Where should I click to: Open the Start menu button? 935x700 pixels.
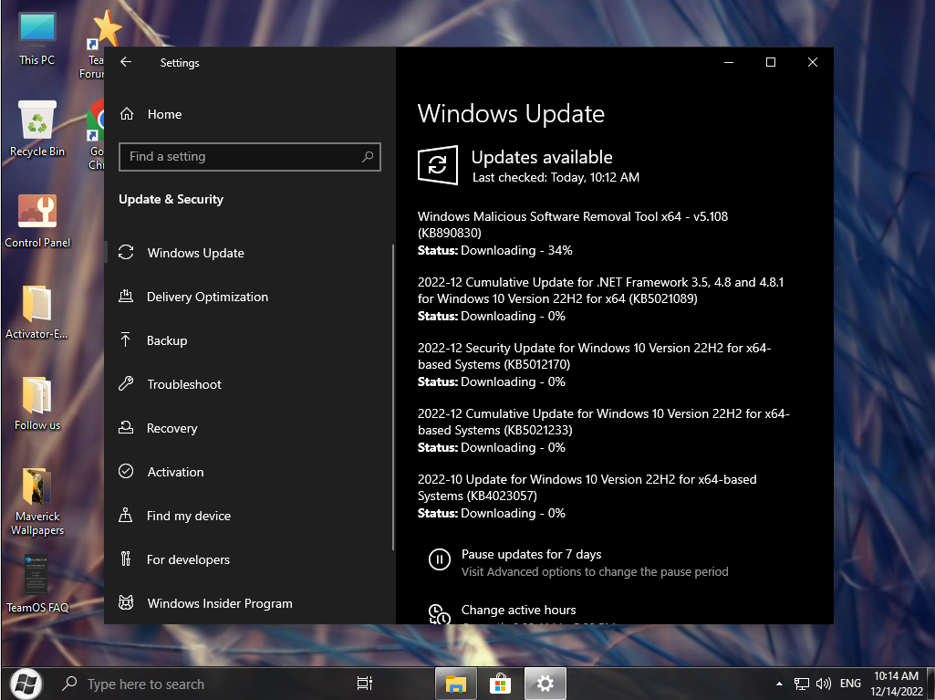coord(26,683)
